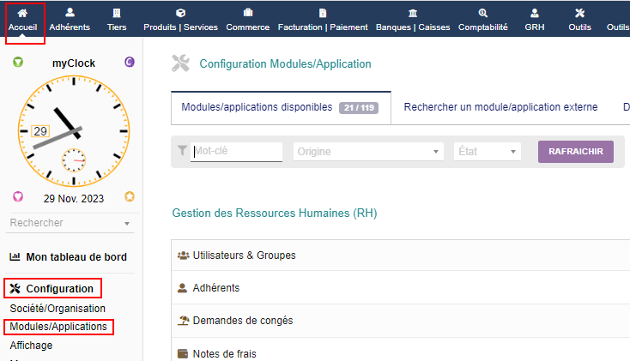The height and width of the screenshot is (361, 630).
Task: Click the yellow star icon under clock
Action: coord(130,196)
